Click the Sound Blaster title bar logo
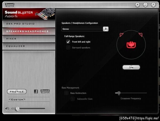This screenshot has height=121, width=160. [10, 5]
